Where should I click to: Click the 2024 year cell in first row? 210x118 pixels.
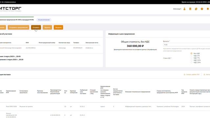click(183, 107)
